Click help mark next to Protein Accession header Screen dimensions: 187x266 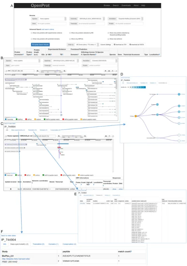23,55
